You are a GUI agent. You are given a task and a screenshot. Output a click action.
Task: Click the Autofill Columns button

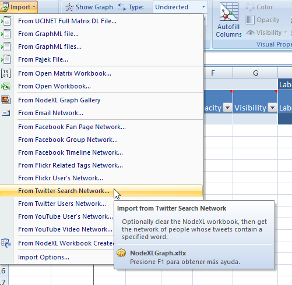(x=228, y=20)
